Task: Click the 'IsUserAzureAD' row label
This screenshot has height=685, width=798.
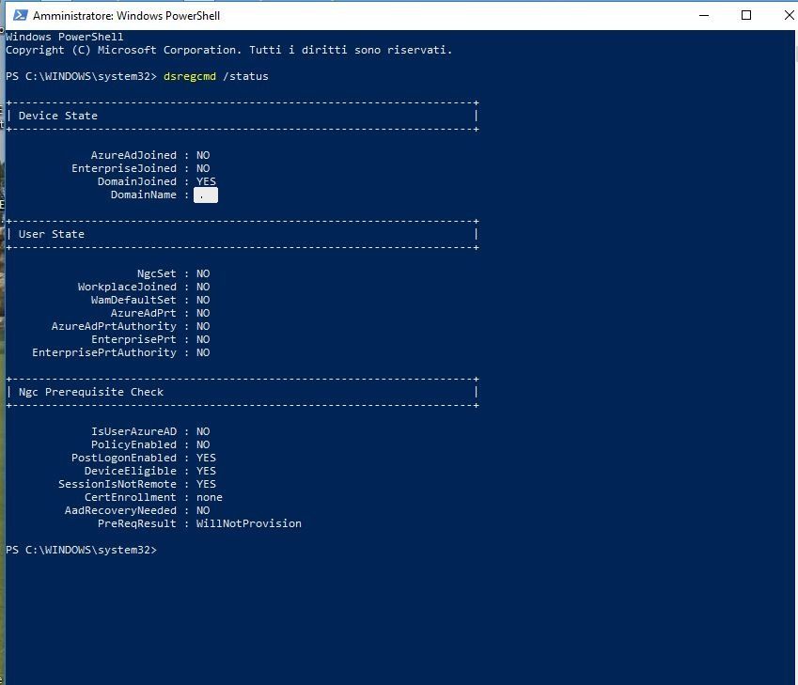Action: tap(133, 431)
